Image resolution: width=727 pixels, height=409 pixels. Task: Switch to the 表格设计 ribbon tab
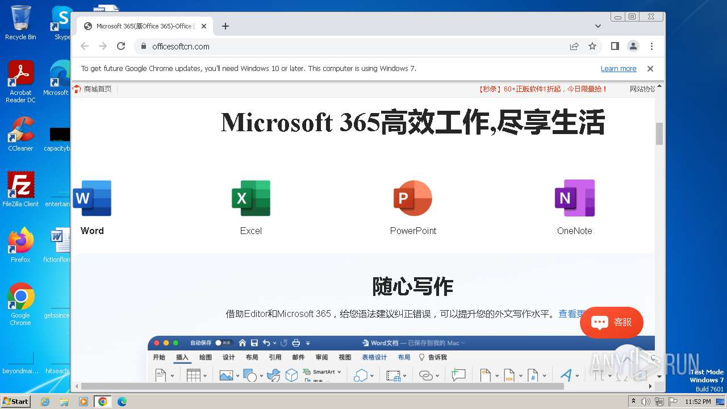pyautogui.click(x=374, y=357)
